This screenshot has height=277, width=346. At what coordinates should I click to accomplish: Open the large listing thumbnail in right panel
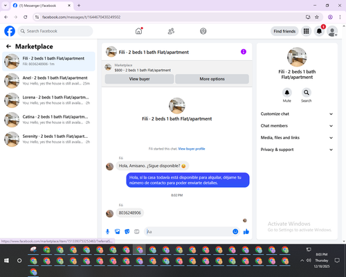pos(297,57)
